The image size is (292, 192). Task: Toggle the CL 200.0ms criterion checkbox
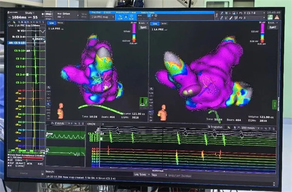click(x=9, y=158)
